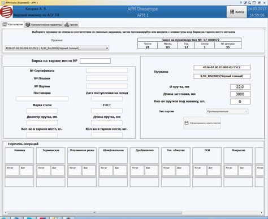Click the red striped company logo

tap(6, 12)
